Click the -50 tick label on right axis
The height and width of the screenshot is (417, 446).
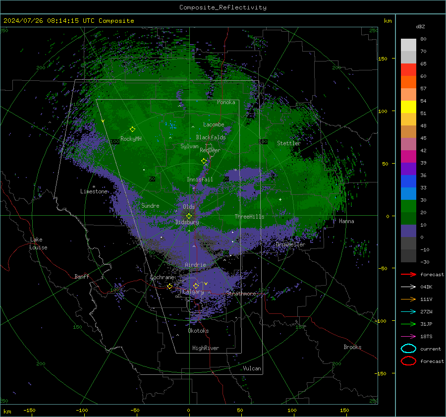pos(383,268)
